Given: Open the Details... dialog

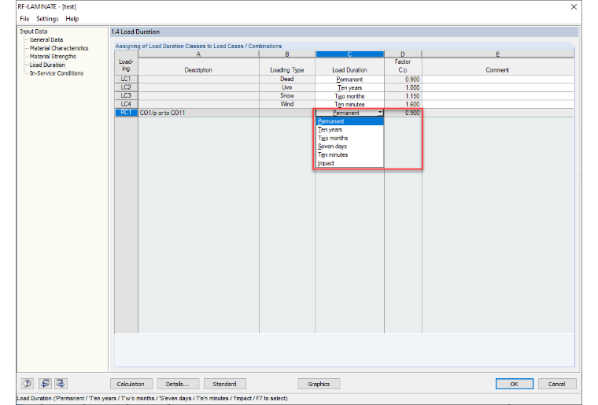Looking at the screenshot, I should (178, 384).
